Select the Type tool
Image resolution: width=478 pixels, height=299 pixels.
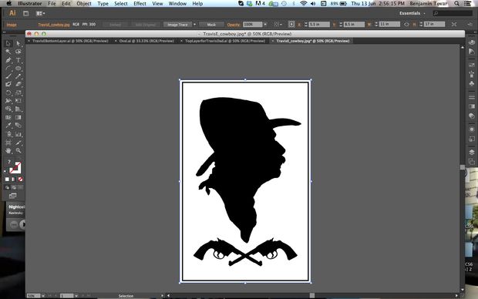(19, 60)
